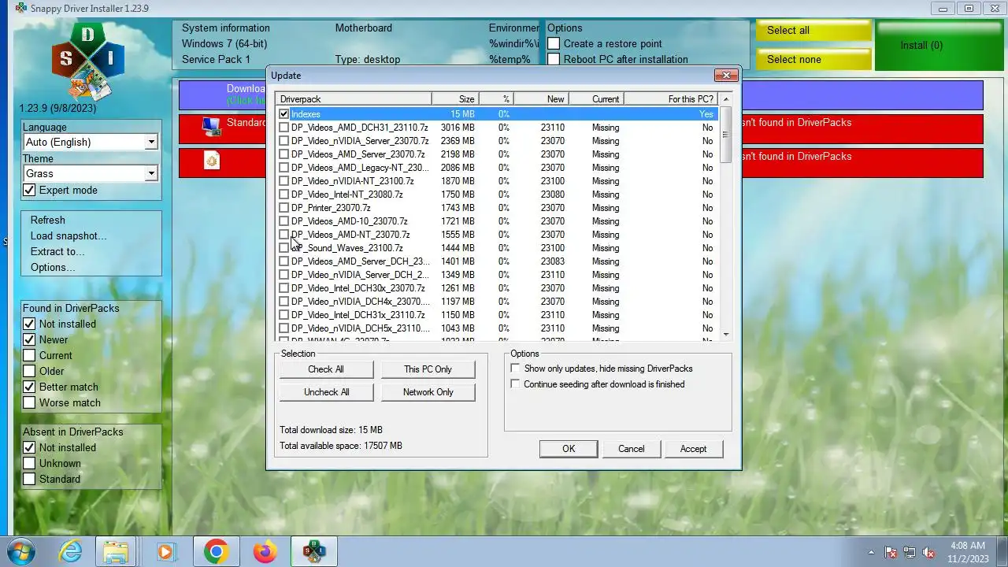Sort by the New column header
Viewport: 1008px width, 567px height.
[541, 98]
